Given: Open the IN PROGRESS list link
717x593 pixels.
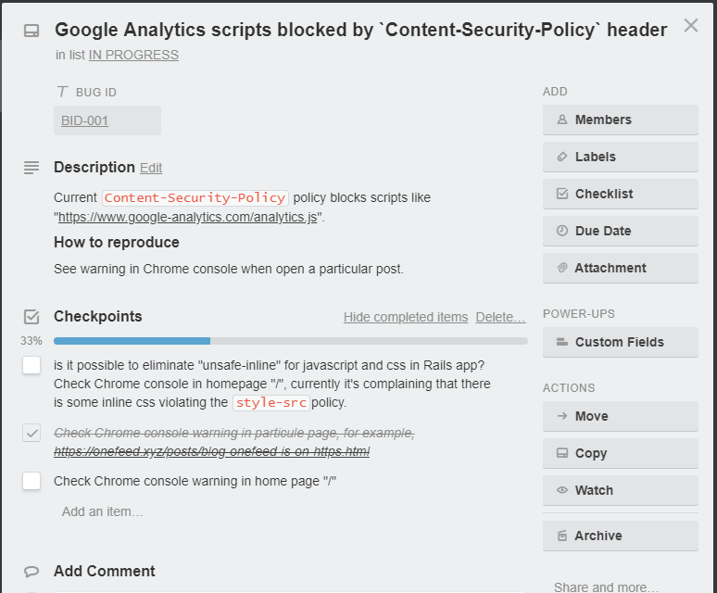Looking at the screenshot, I should [133, 55].
